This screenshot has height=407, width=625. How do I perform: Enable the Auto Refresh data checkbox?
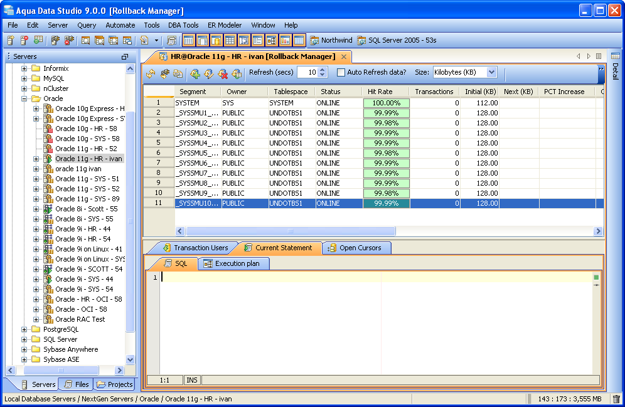(x=341, y=73)
